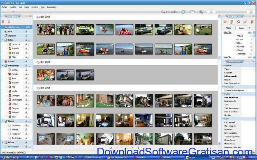Open the Outils menu

point(27,7)
